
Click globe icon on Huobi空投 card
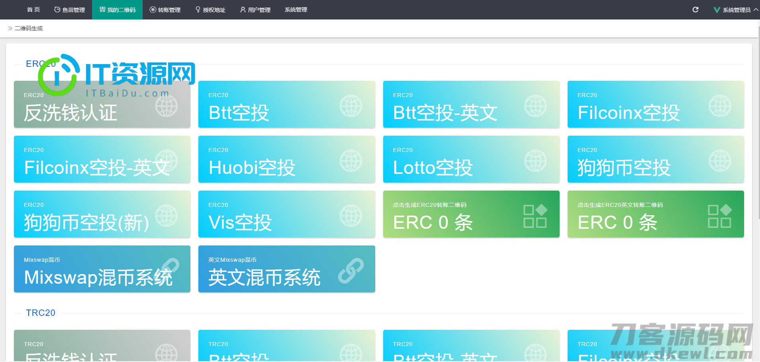coord(351,161)
